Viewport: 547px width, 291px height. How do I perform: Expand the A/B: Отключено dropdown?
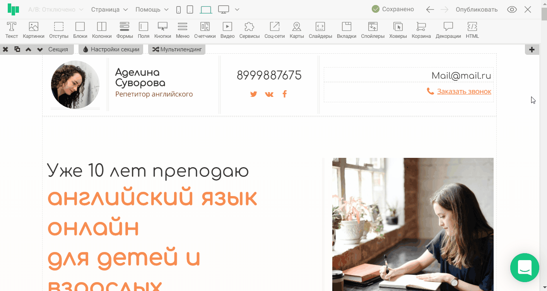click(x=56, y=10)
